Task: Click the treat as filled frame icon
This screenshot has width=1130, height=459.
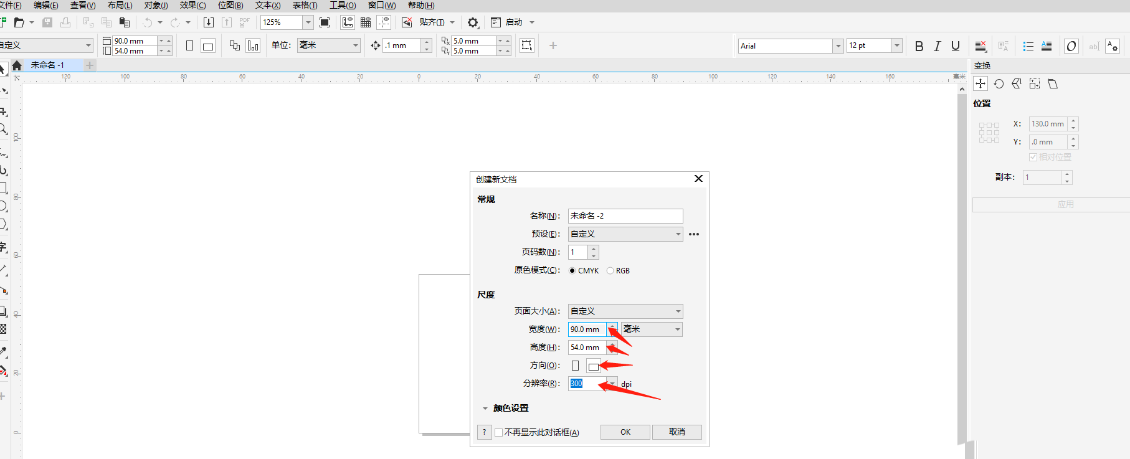Action: pyautogui.click(x=527, y=45)
